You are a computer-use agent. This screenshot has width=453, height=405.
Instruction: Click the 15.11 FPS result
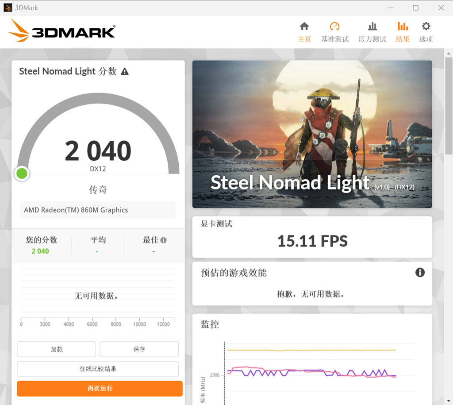tap(312, 241)
